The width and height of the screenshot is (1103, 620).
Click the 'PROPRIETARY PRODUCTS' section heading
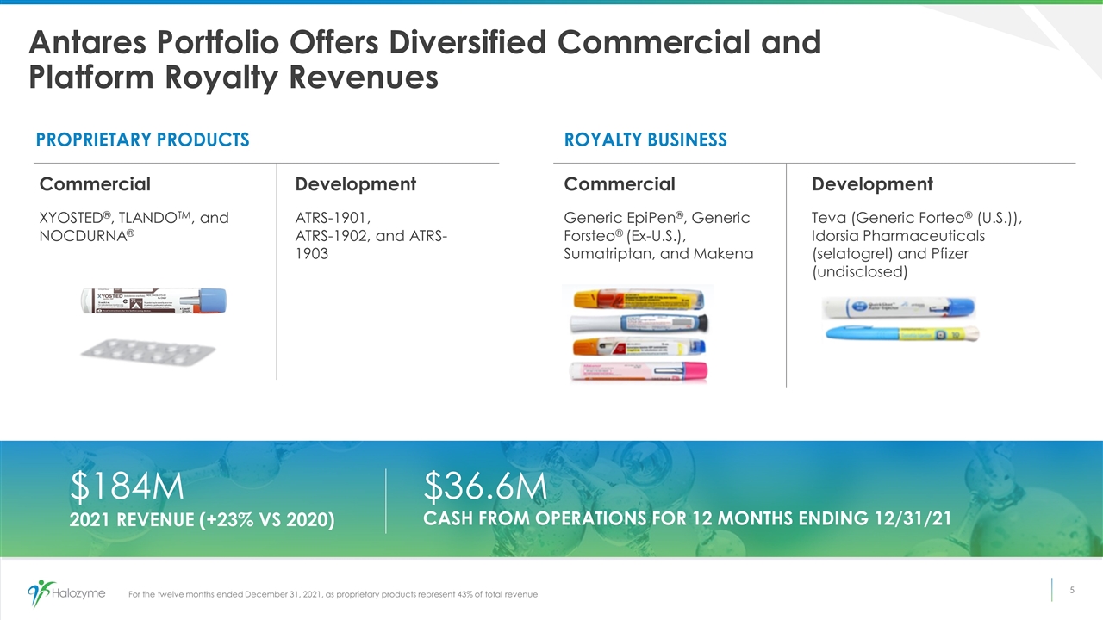click(x=142, y=139)
